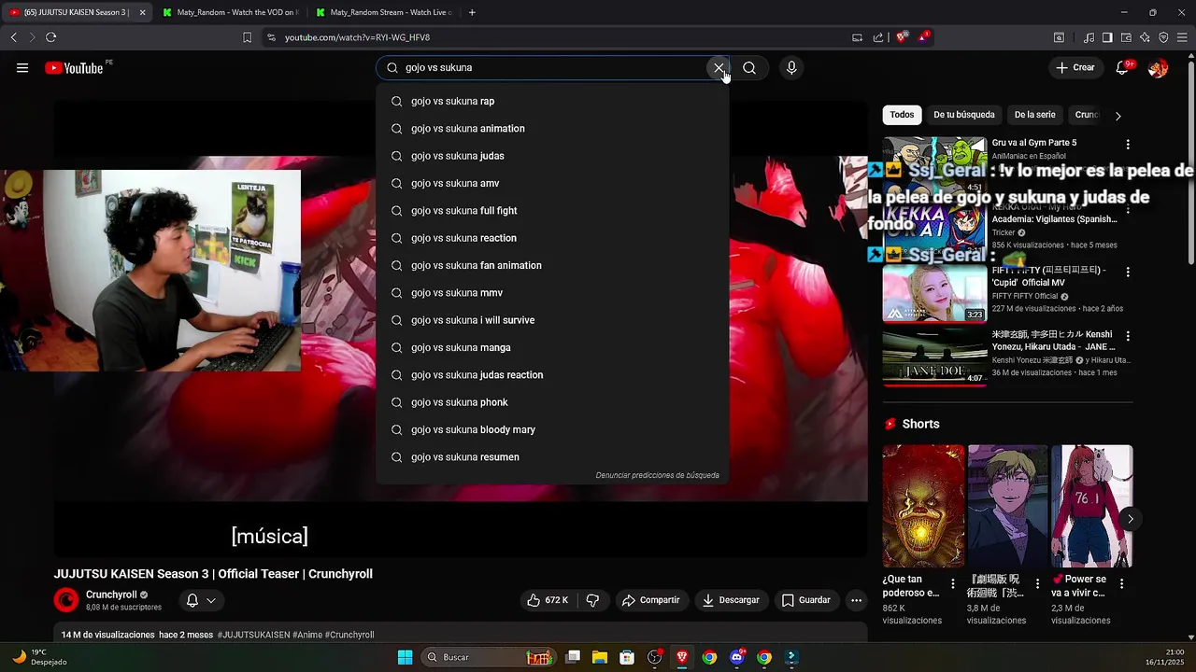This screenshot has width=1196, height=672.
Task: Open options for '¿Que tan poderoso e...' short
Action: tap(953, 584)
